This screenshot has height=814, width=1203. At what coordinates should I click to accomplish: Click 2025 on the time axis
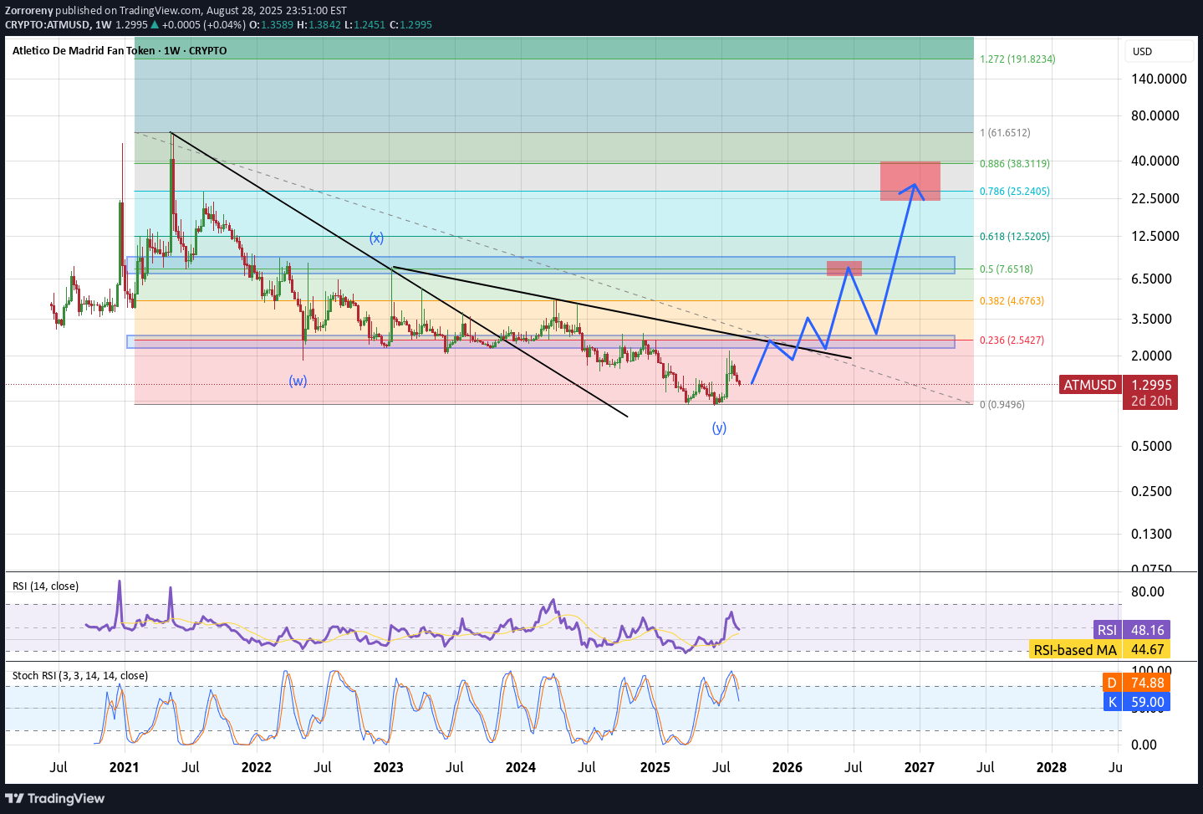click(x=655, y=767)
